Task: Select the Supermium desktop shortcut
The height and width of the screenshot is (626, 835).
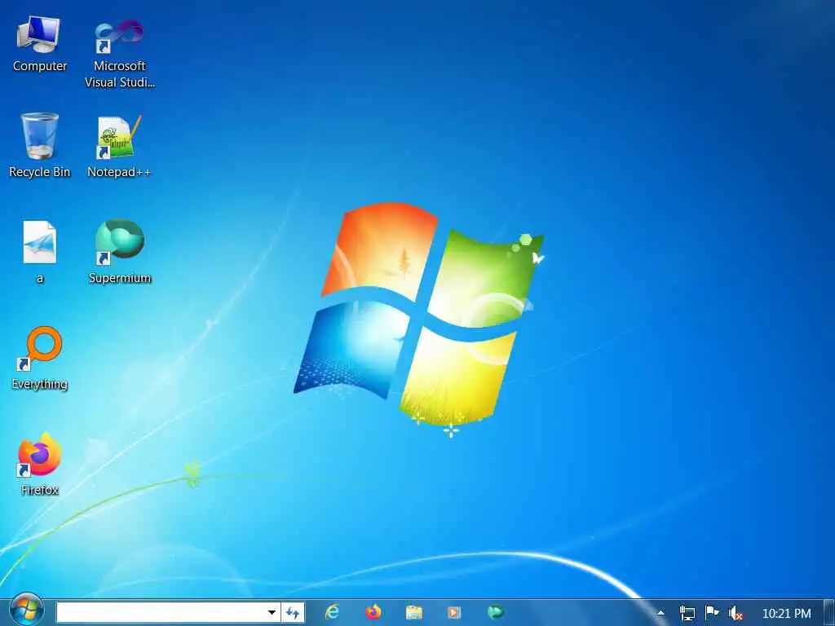Action: click(119, 251)
